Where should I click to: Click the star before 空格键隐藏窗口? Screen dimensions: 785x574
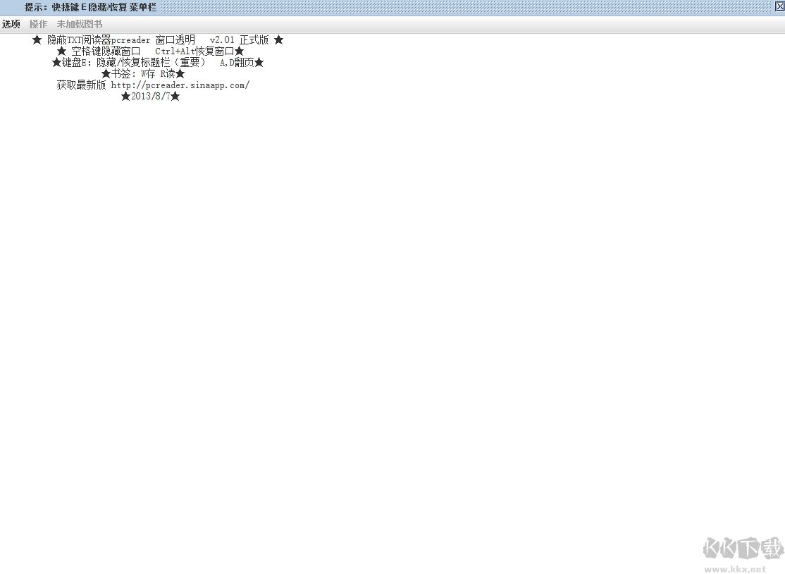[x=61, y=51]
